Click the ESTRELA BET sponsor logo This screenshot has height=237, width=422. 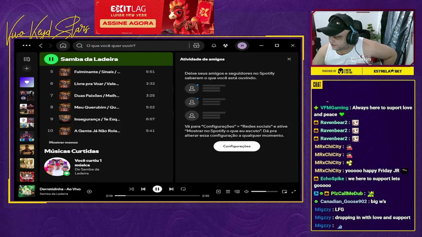point(388,71)
